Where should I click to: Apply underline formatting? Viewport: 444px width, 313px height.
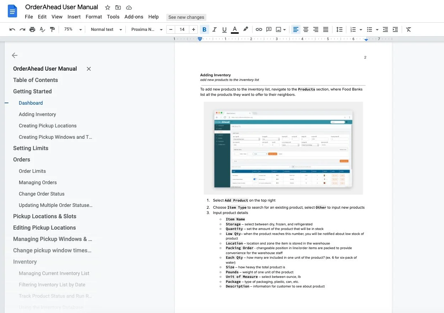point(224,29)
